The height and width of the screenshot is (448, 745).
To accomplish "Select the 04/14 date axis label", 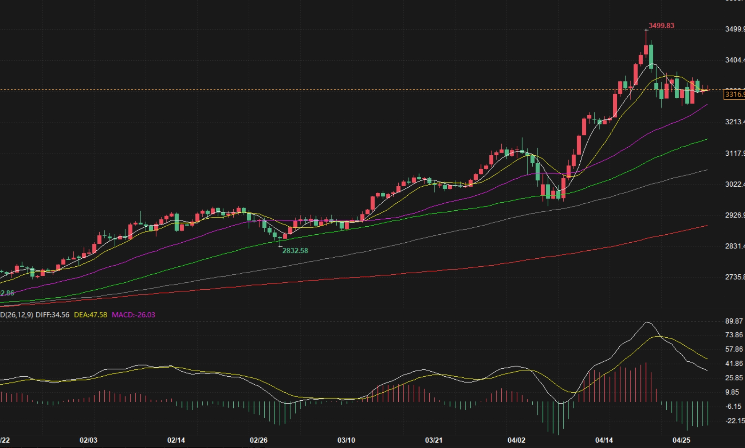I will (604, 440).
